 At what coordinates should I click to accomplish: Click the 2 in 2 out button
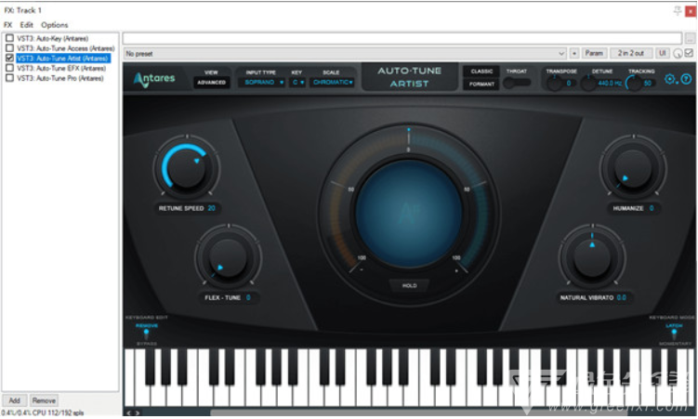(x=631, y=53)
